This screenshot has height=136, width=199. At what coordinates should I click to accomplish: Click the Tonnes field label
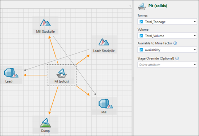(142, 16)
